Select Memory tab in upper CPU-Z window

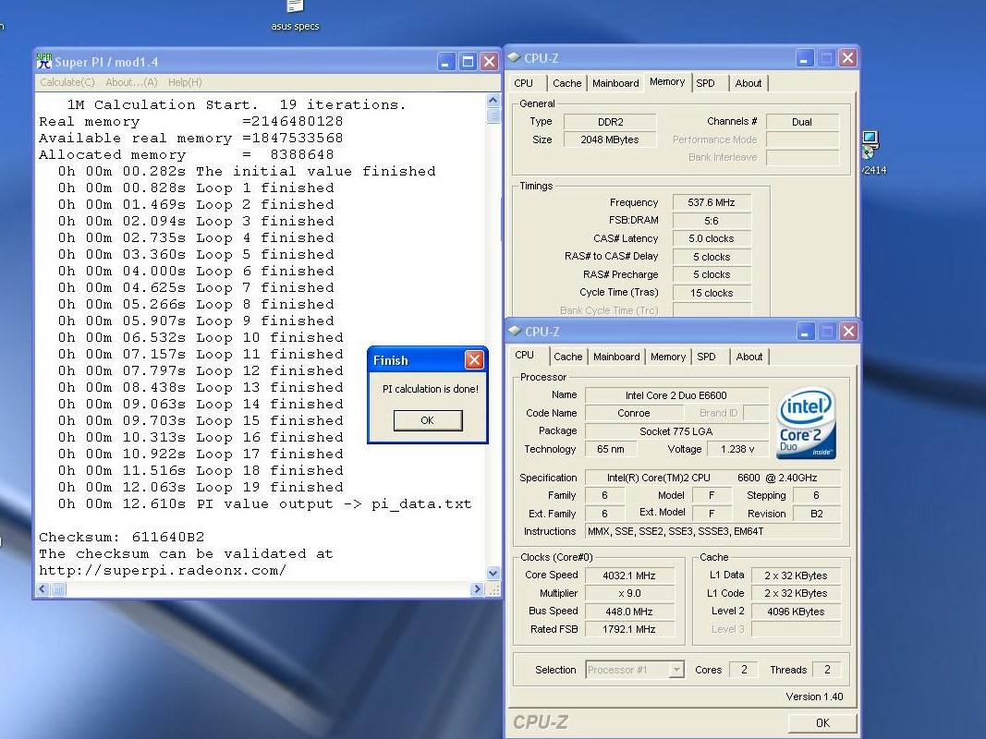(667, 81)
